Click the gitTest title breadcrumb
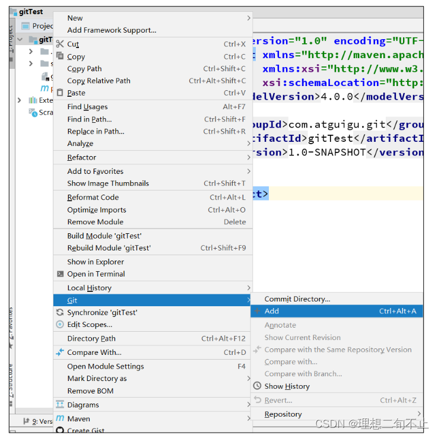438x435 pixels. (31, 12)
